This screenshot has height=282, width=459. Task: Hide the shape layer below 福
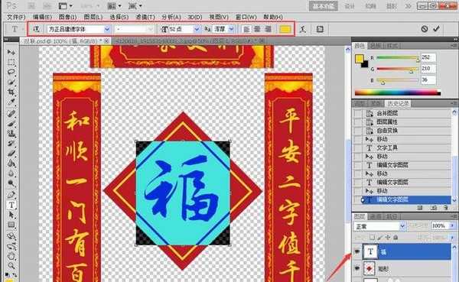point(356,268)
